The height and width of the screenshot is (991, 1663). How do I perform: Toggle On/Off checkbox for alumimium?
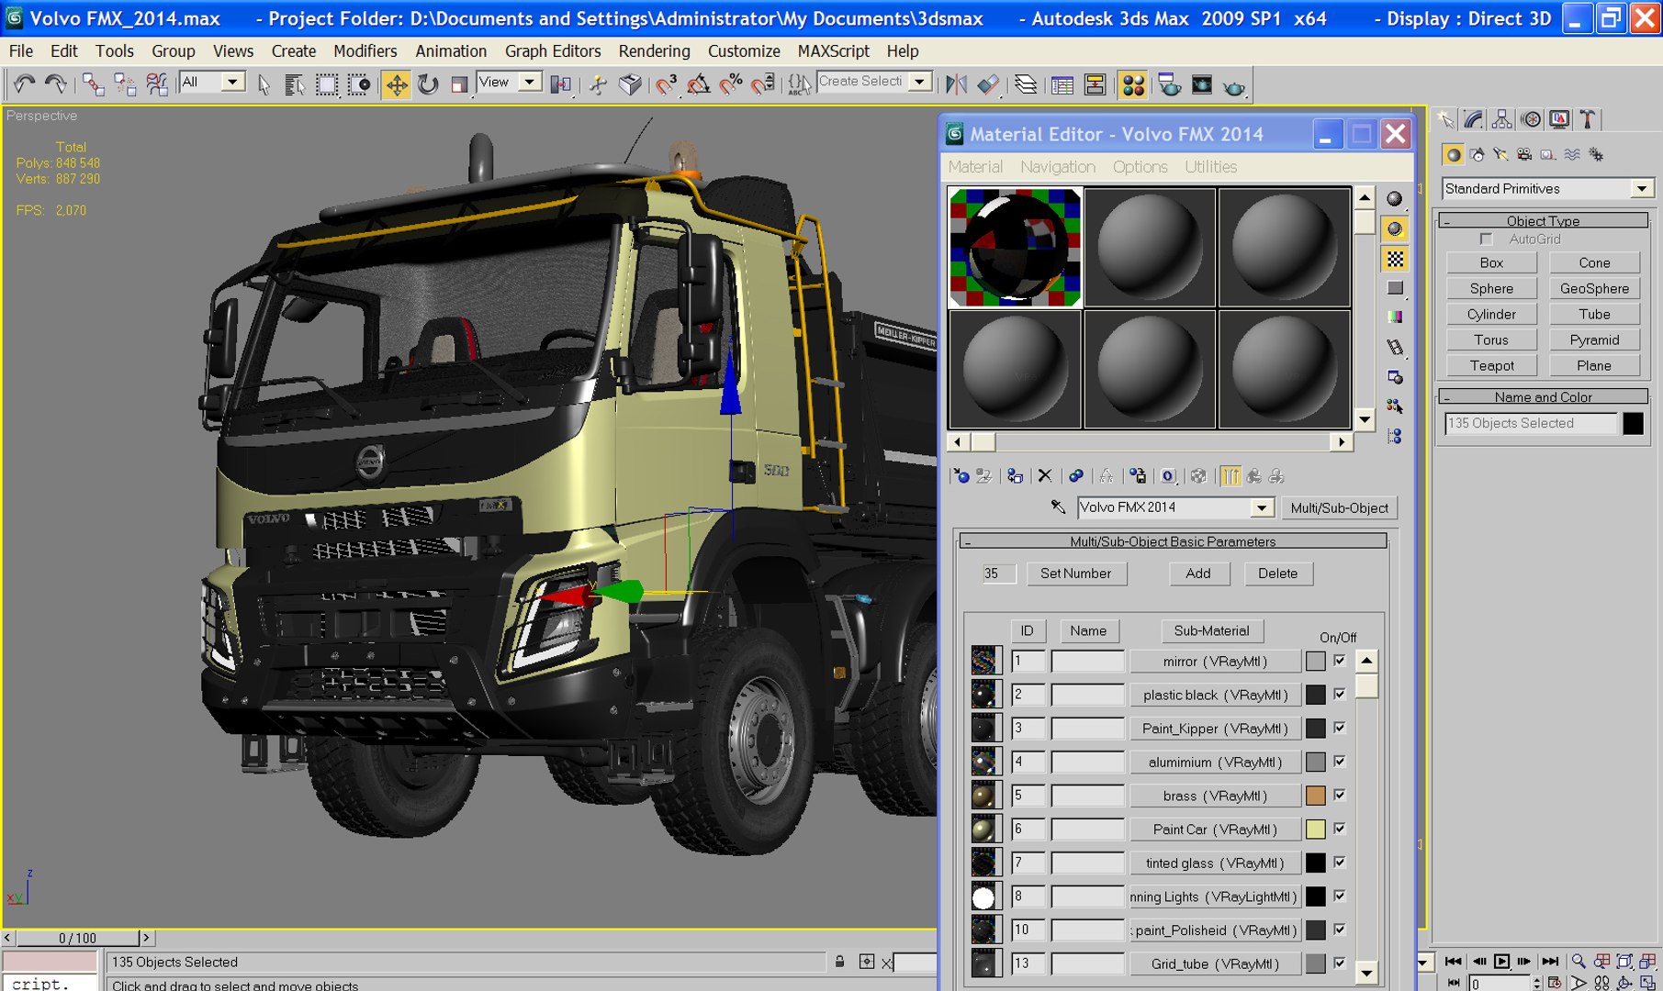1340,762
